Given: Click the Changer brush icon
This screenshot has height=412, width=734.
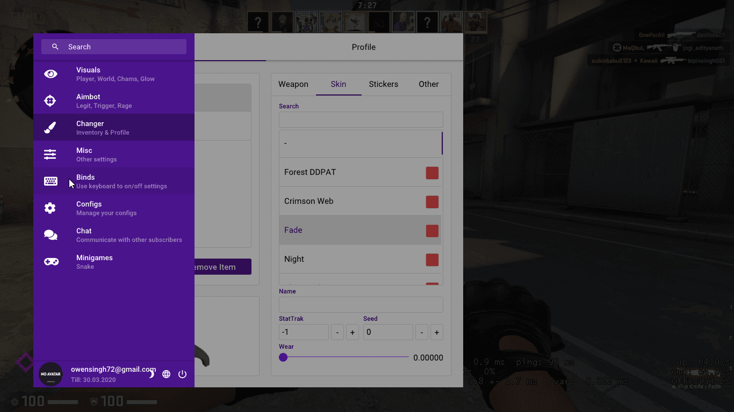Looking at the screenshot, I should point(50,128).
